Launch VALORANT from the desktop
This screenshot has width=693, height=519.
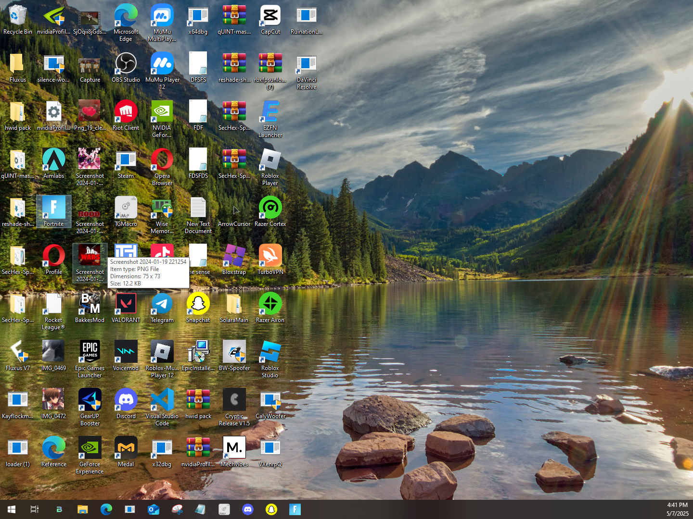pos(126,308)
